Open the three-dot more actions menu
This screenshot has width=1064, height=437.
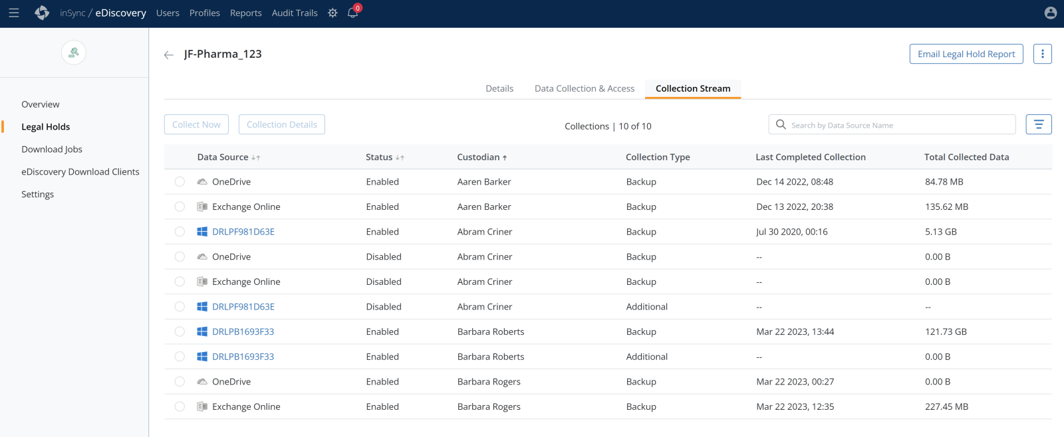(1042, 54)
